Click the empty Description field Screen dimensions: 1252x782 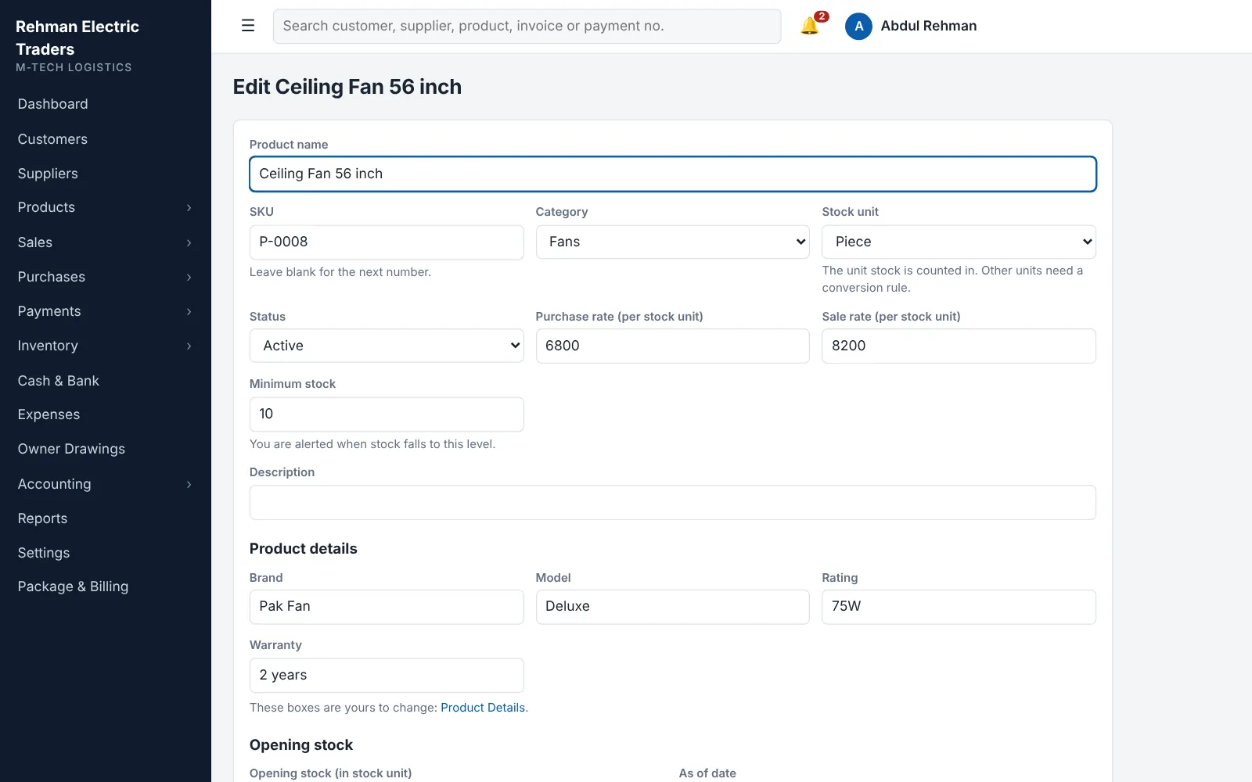672,502
